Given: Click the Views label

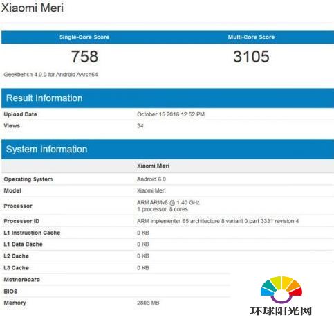Looking at the screenshot, I should [x=12, y=126].
